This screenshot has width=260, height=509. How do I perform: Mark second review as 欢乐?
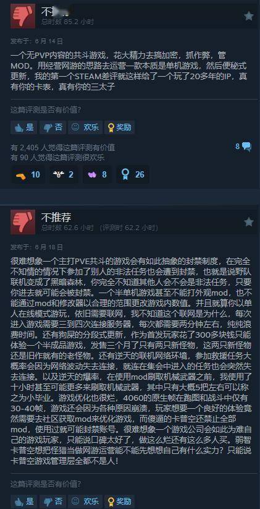85,501
